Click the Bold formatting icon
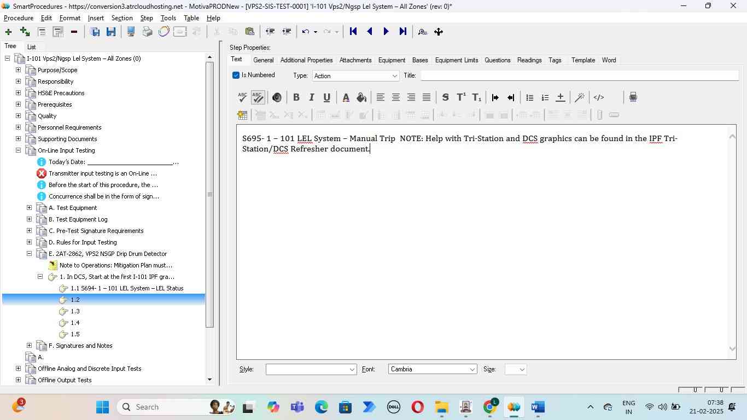The image size is (747, 420). (x=296, y=97)
